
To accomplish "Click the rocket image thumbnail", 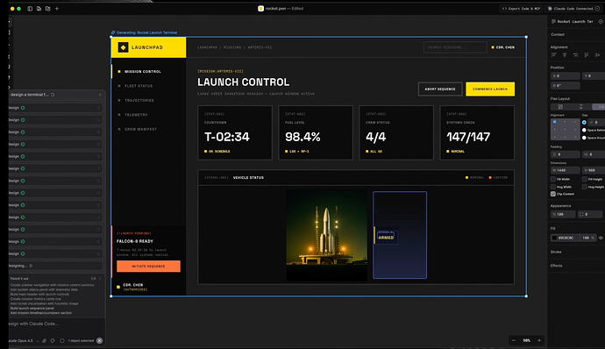I will pos(327,234).
